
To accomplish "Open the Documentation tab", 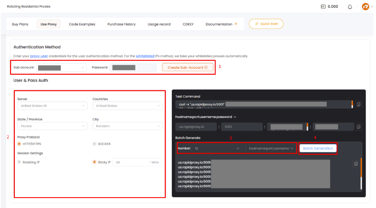I will point(221,24).
